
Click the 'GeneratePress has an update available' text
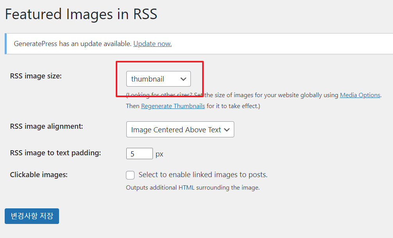[x=73, y=44]
